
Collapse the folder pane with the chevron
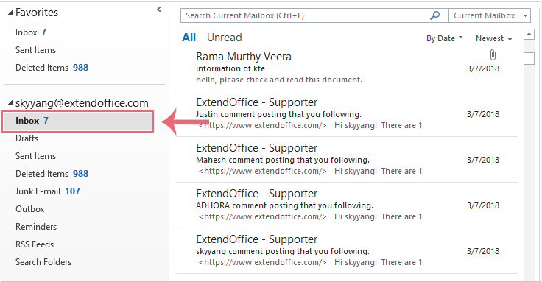[158, 10]
